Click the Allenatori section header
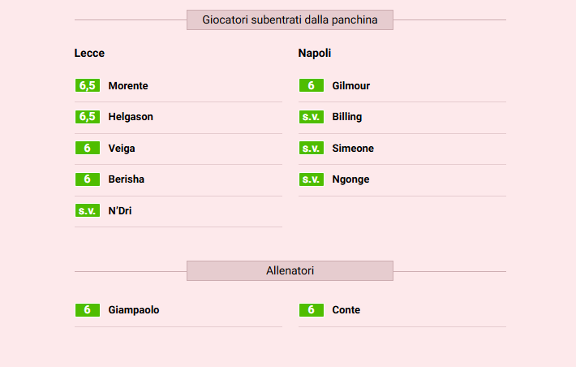The image size is (576, 367). tap(290, 270)
